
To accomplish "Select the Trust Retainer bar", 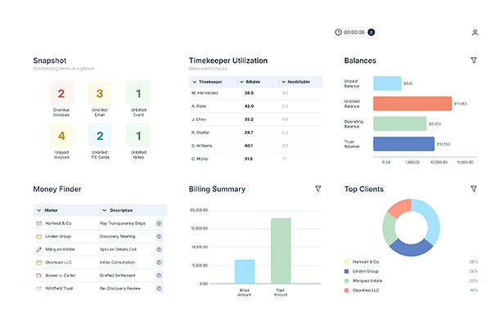I will coord(403,144).
